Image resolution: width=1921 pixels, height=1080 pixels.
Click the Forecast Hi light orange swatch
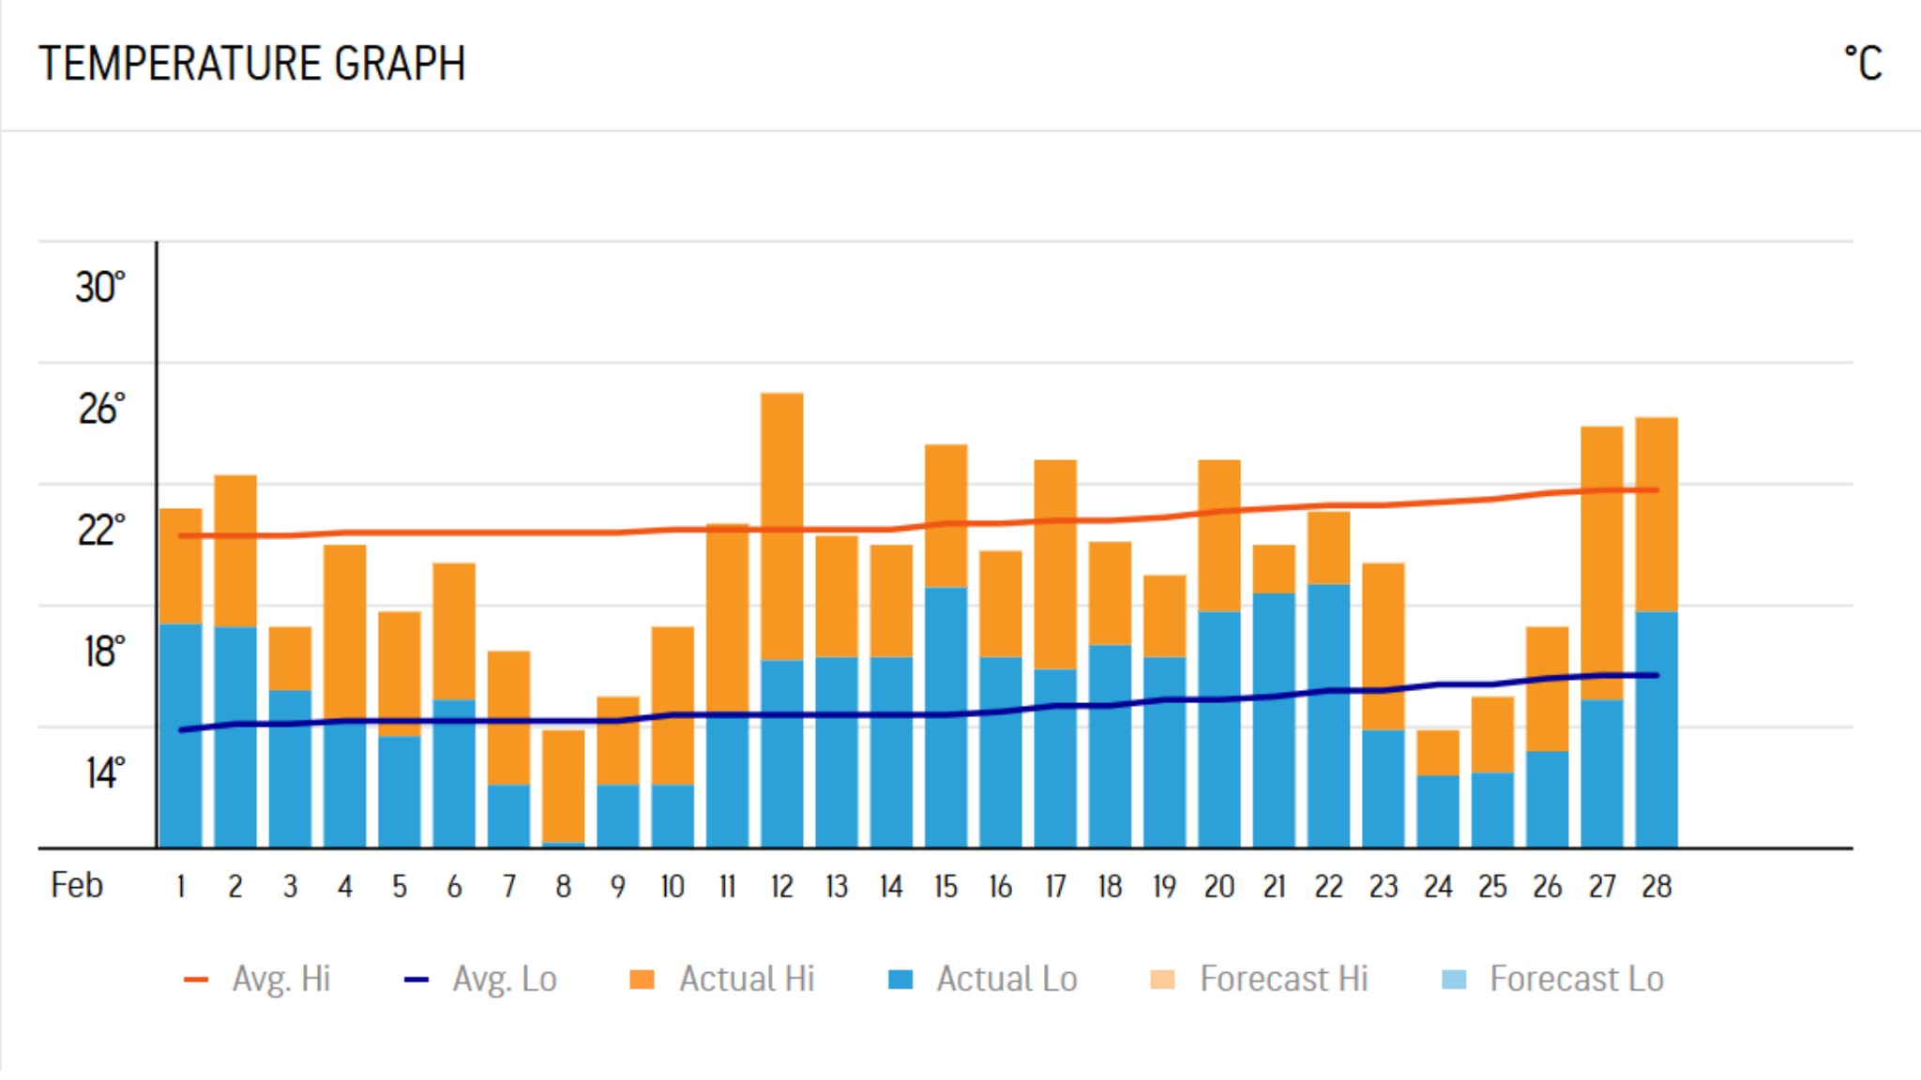click(1162, 980)
